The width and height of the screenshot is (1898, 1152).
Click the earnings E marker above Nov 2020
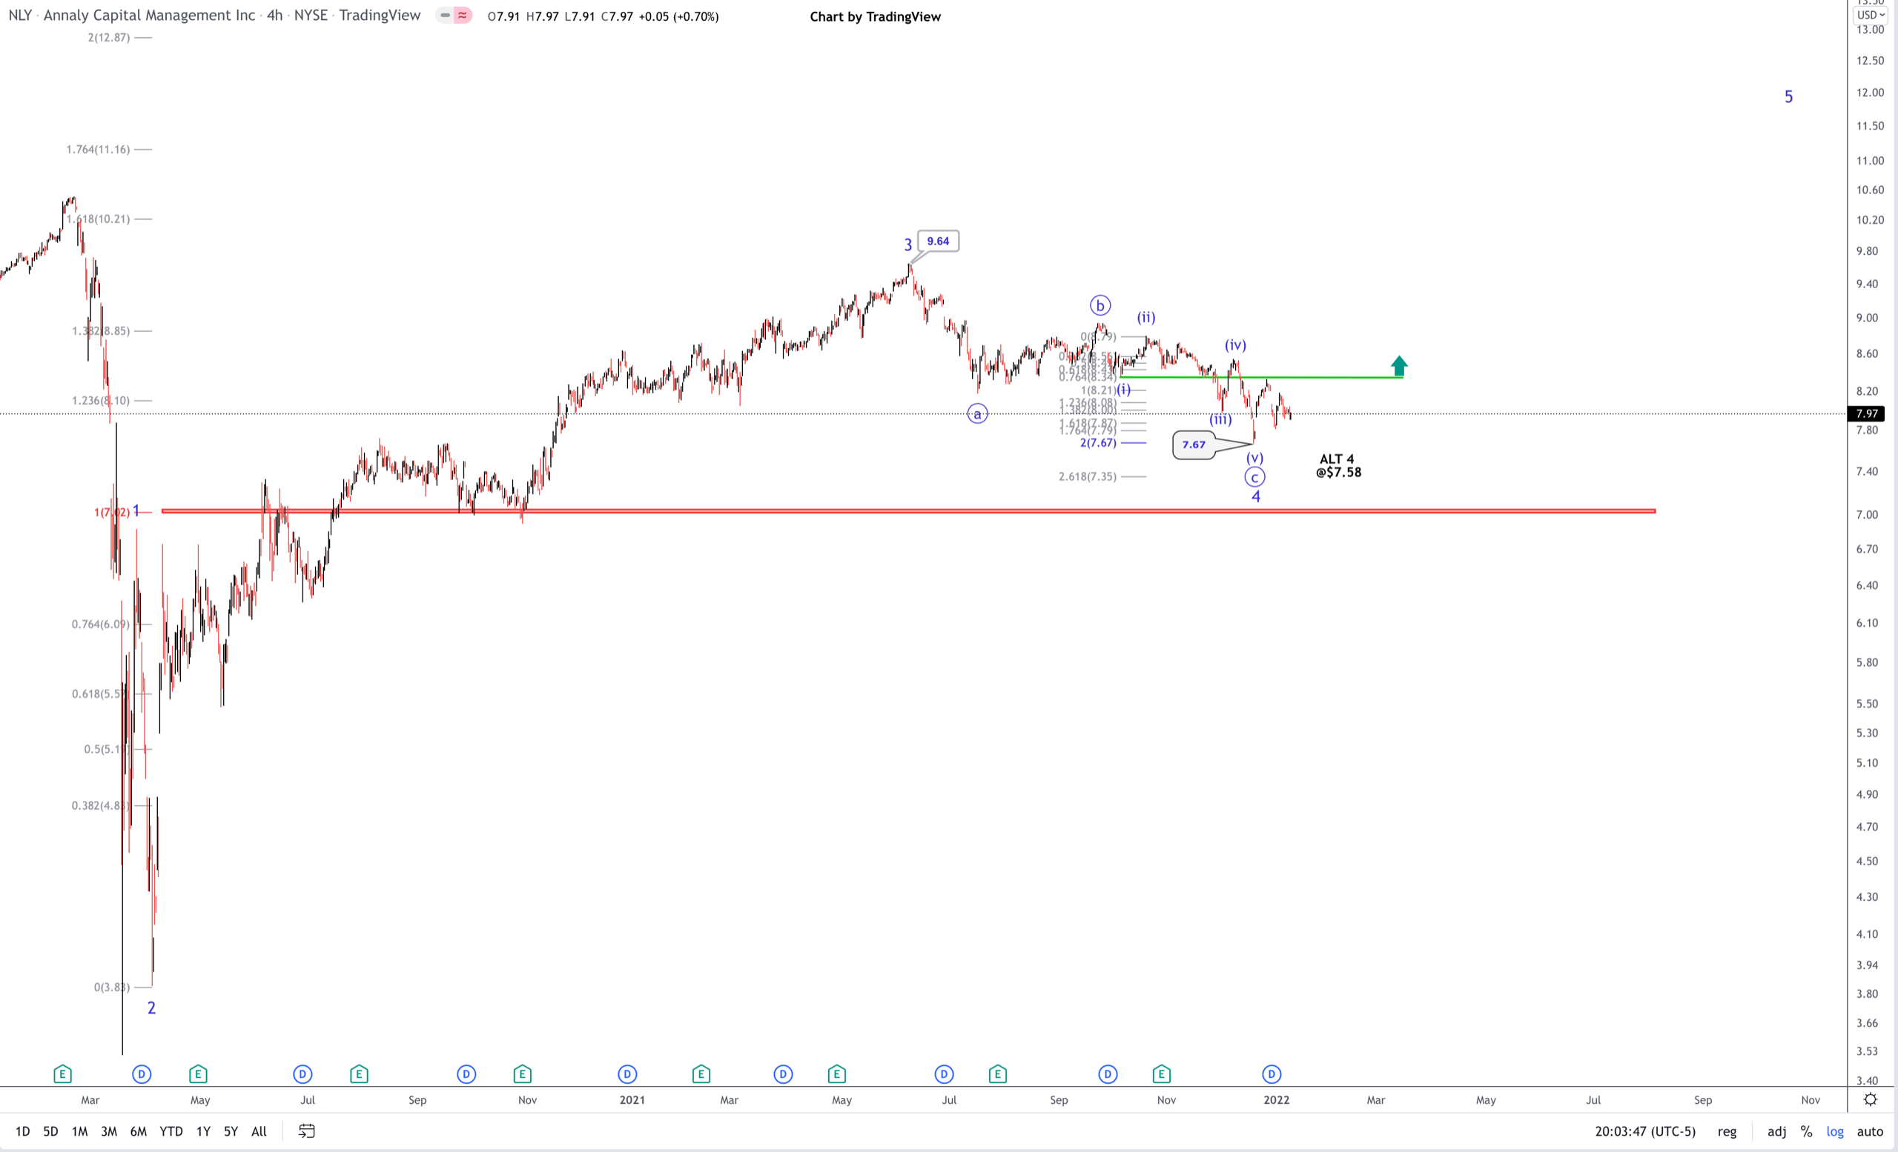click(522, 1073)
